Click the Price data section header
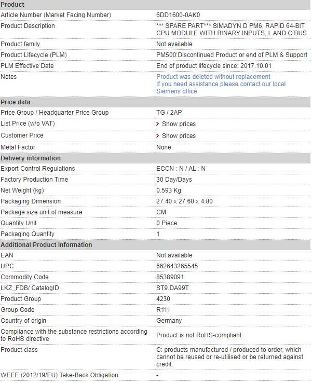The height and width of the screenshot is (383, 312). [155, 102]
